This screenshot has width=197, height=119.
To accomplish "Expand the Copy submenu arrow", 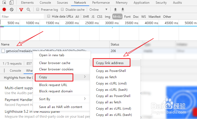I will coord(85,77).
